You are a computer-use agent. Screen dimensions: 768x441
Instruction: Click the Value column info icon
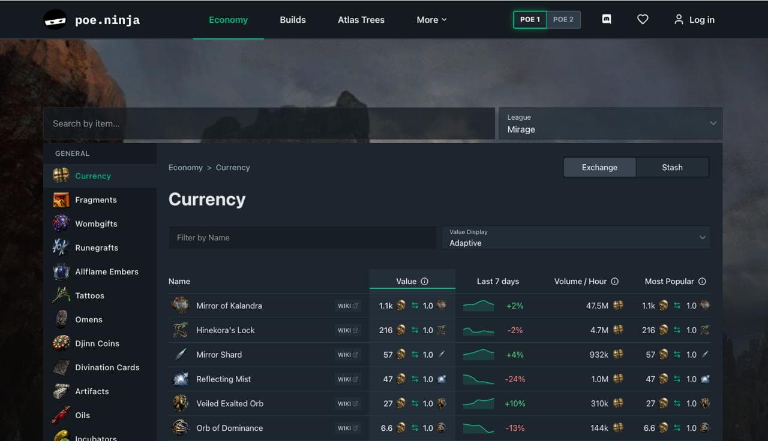coord(425,282)
